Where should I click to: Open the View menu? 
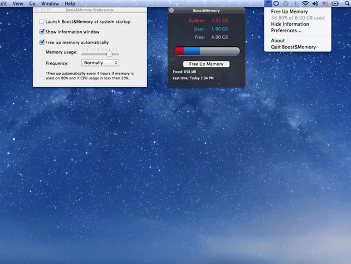coord(18,3)
